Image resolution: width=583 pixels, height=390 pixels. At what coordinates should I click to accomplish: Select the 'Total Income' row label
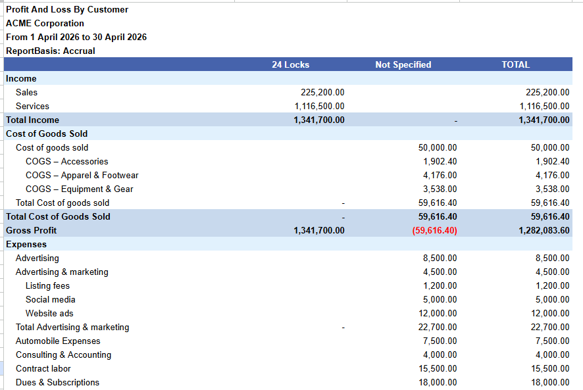[32, 120]
